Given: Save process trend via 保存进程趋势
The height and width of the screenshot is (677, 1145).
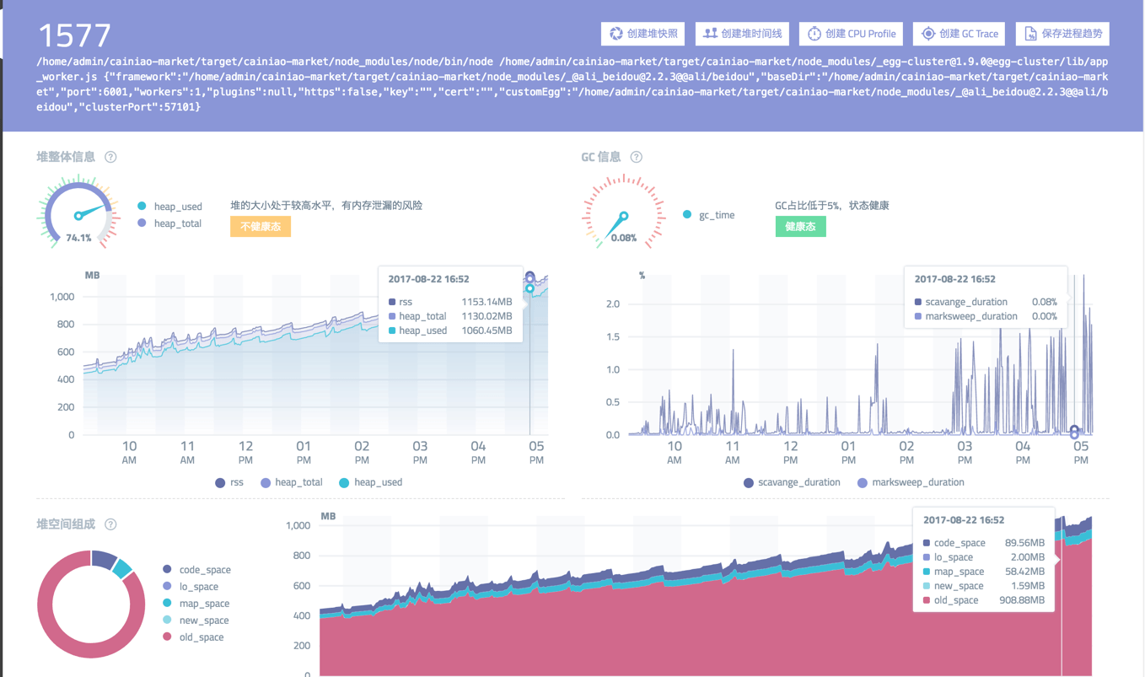Looking at the screenshot, I should point(1063,34).
